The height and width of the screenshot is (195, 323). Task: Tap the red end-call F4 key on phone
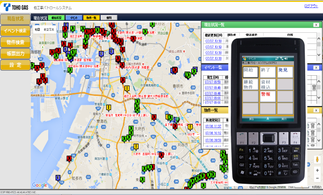[295, 138]
